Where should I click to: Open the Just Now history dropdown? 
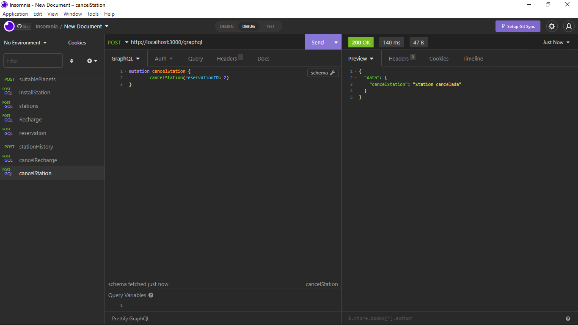[x=556, y=42]
